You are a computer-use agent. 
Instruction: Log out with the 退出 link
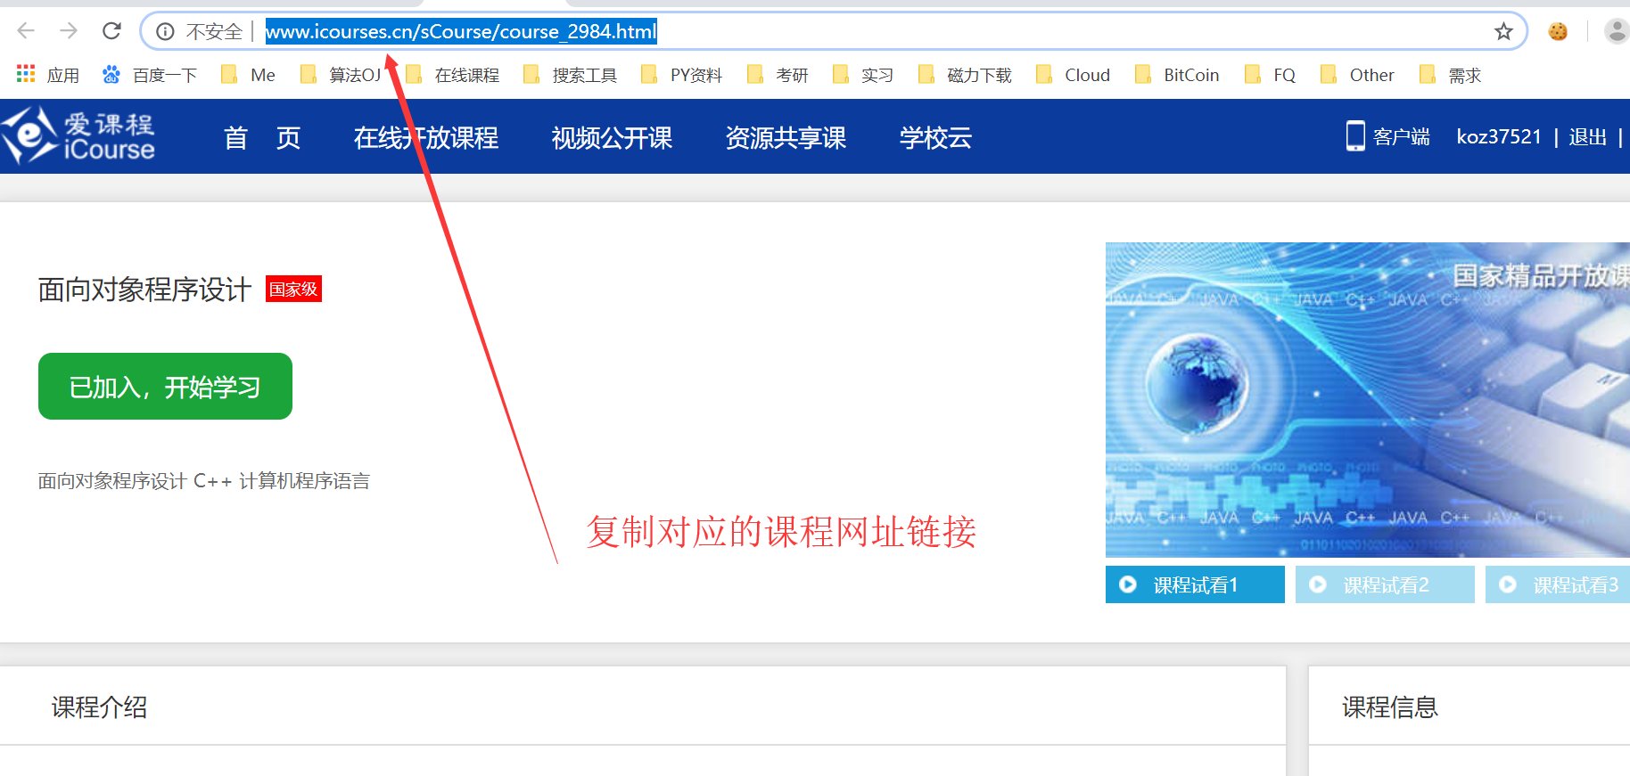click(x=1587, y=136)
